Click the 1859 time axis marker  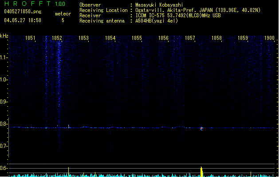tap(243, 38)
